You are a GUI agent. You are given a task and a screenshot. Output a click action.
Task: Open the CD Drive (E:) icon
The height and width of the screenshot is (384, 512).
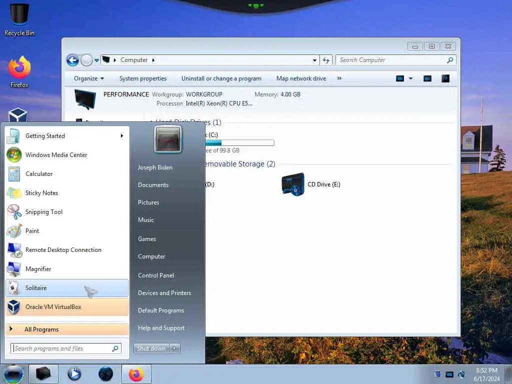coord(293,184)
